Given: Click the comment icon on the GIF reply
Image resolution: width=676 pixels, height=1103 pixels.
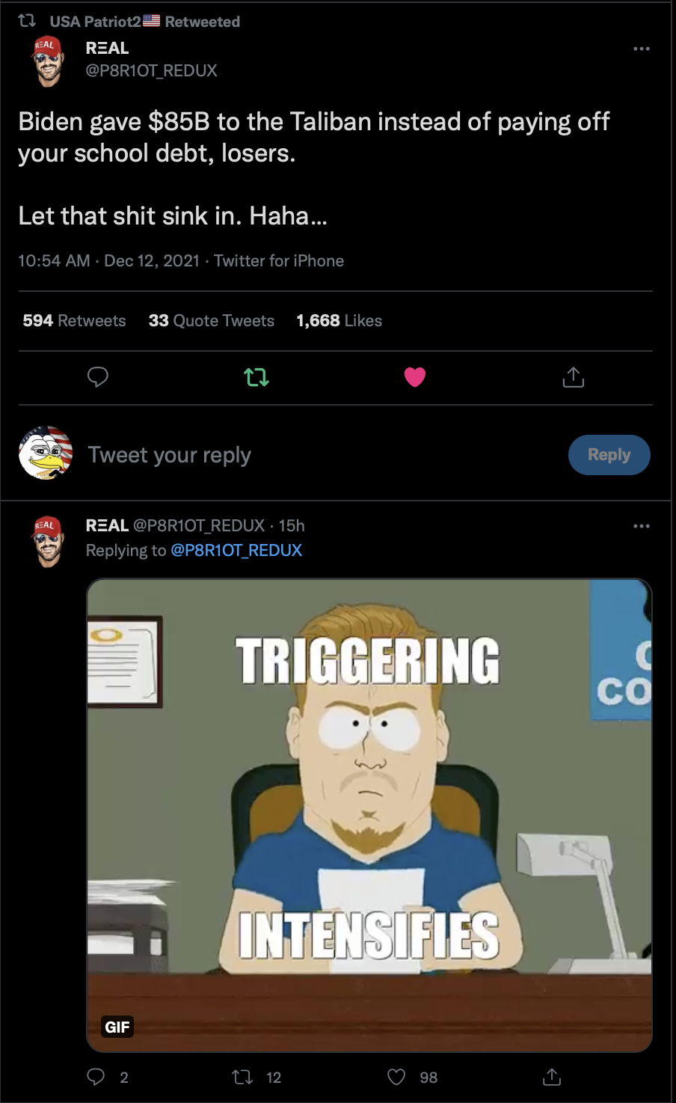Looking at the screenshot, I should pyautogui.click(x=96, y=1077).
